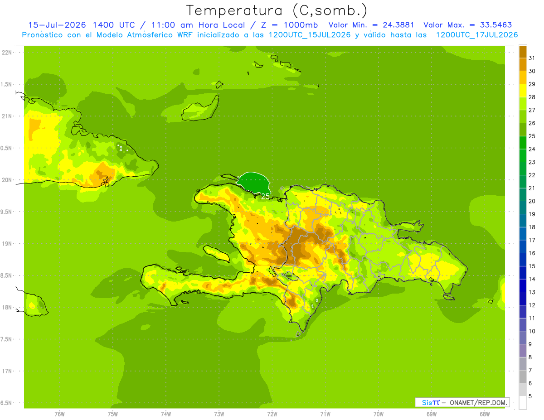Click colorbar label "30"
544x420 pixels.
pyautogui.click(x=532, y=71)
